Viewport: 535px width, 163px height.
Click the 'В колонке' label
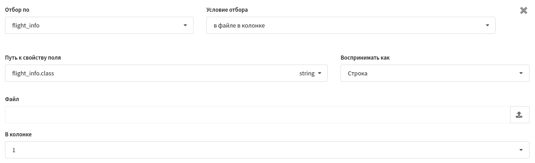[x=19, y=134]
